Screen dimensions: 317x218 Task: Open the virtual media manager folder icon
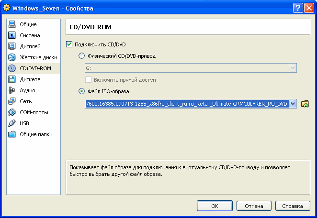(304, 104)
